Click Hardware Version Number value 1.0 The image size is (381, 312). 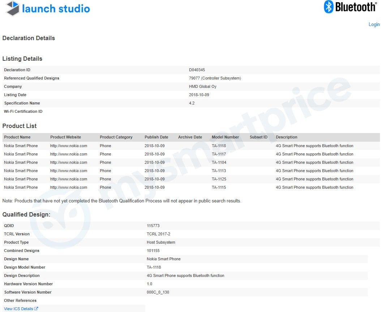149,284
